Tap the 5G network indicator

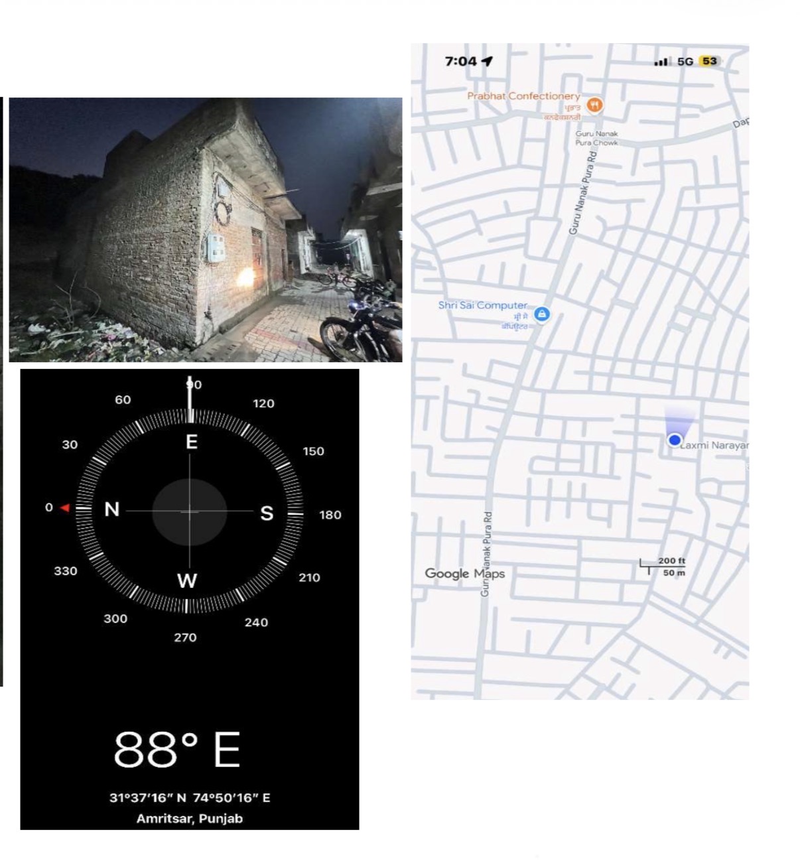685,62
